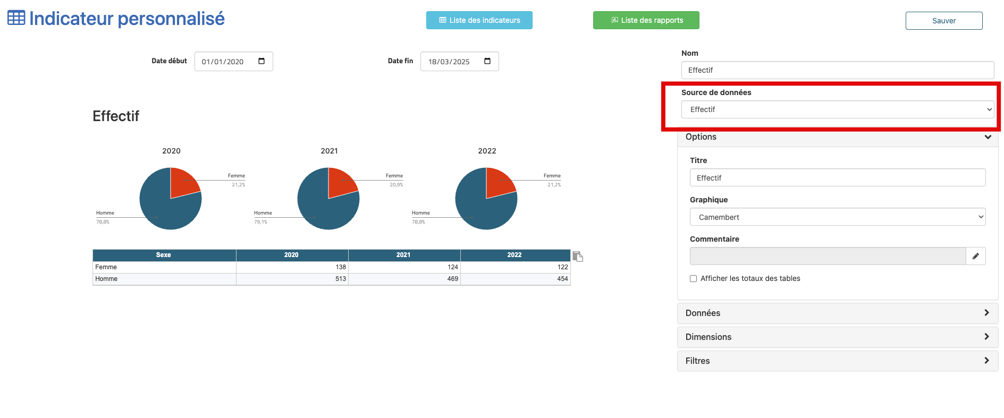This screenshot has height=418, width=1004.
Task: Open Liste des rapports
Action: click(646, 20)
